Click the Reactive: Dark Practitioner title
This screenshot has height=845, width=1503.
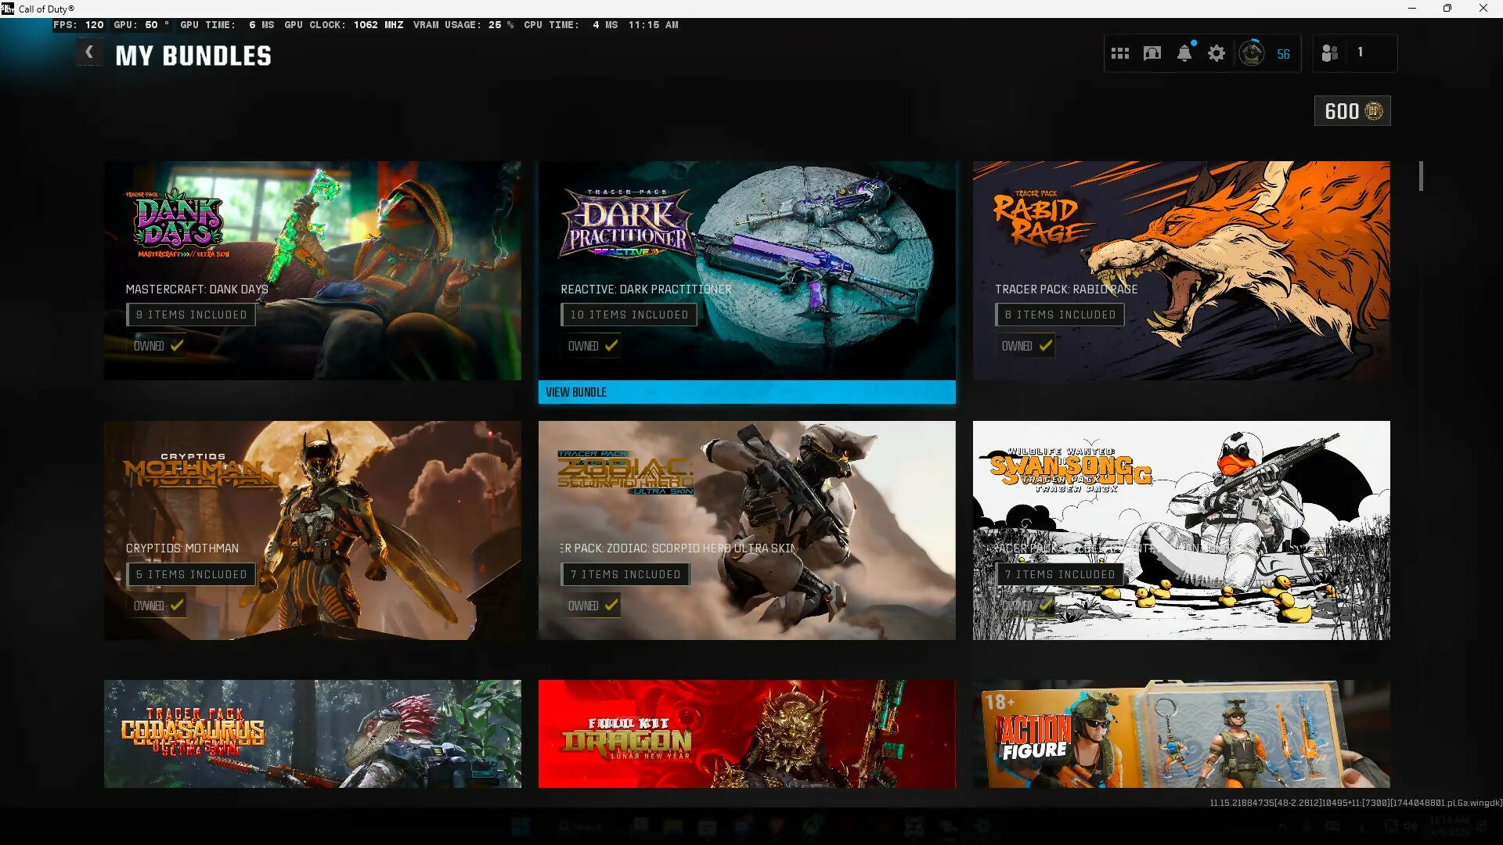tap(646, 289)
